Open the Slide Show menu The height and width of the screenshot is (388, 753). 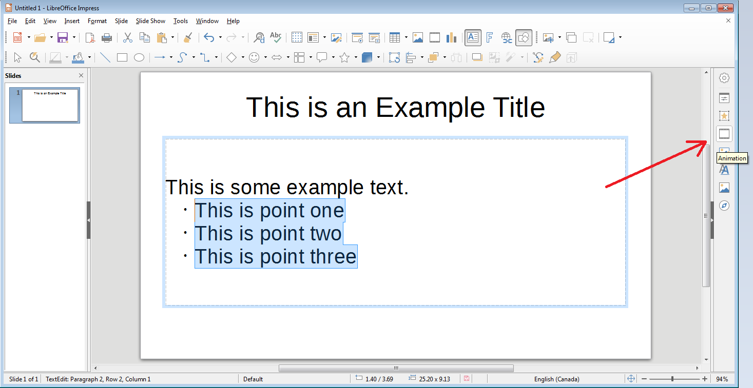[x=150, y=21]
